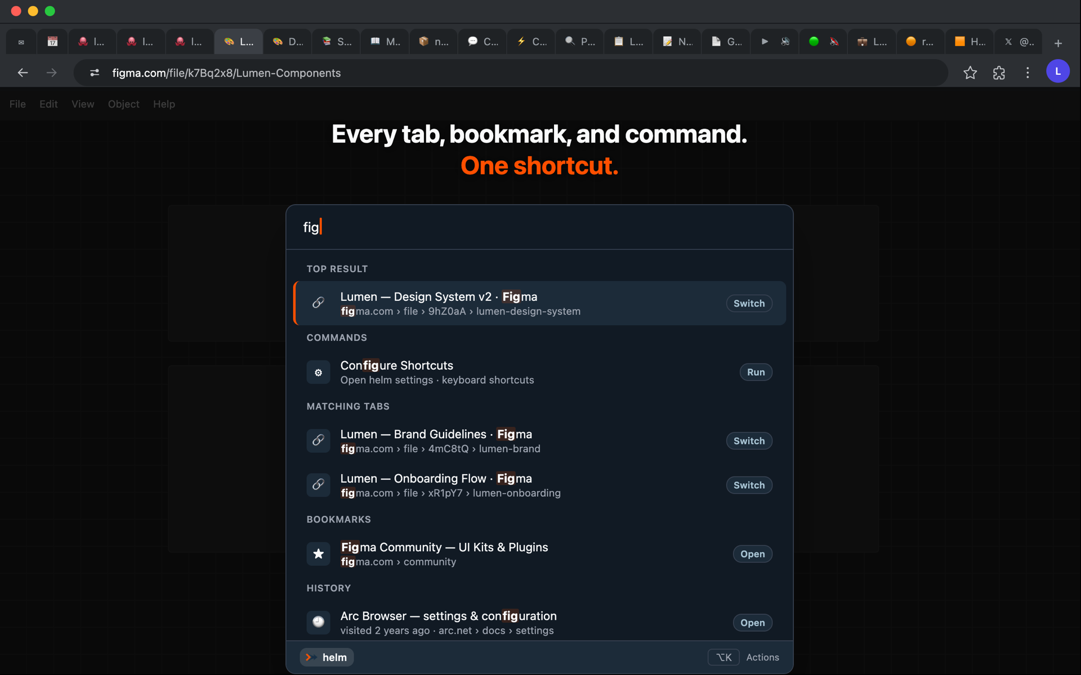The image size is (1081, 675).
Task: Select Lumen — Brand Guidelines tab result
Action: (x=539, y=441)
